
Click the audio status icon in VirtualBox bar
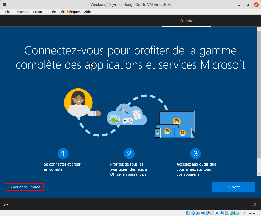pos(198,213)
